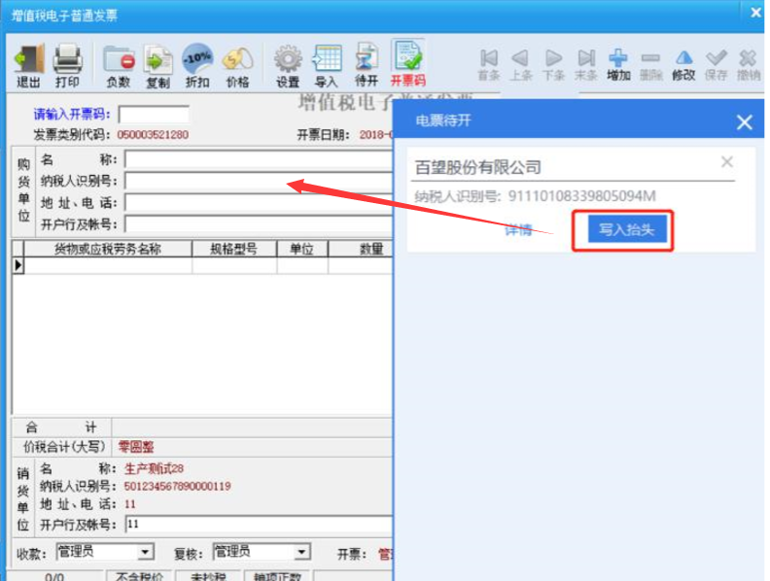Click the 导入 import icon

(x=327, y=64)
